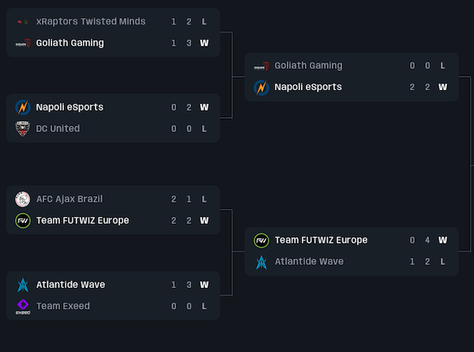Click the xRaptors Twisted Minds team logo
474x352 pixels.
23,21
